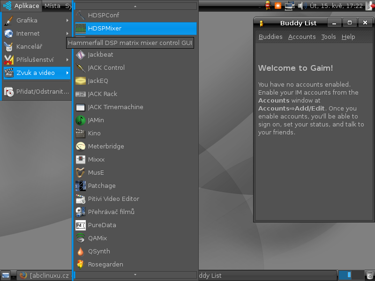This screenshot has width=375, height=281.
Task: Open the Kancelář category
Action: point(37,46)
